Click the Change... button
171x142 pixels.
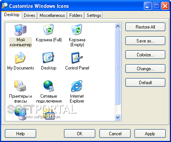(145, 69)
